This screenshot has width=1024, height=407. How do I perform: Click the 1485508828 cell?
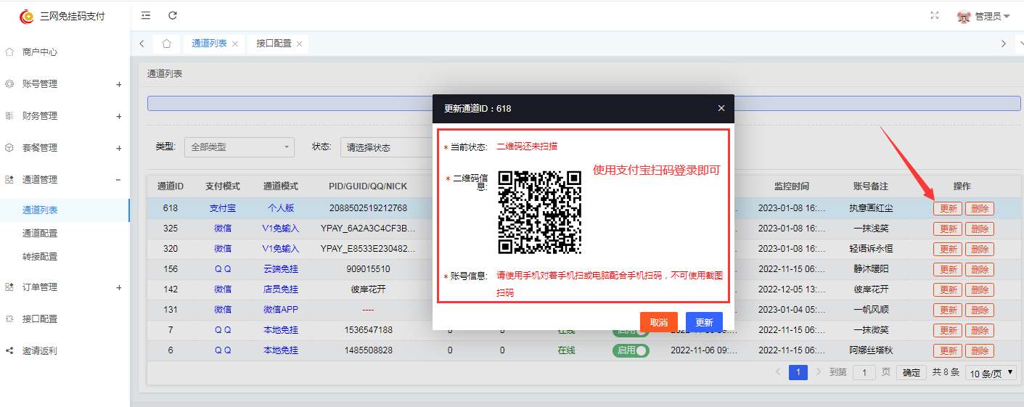pyautogui.click(x=368, y=350)
